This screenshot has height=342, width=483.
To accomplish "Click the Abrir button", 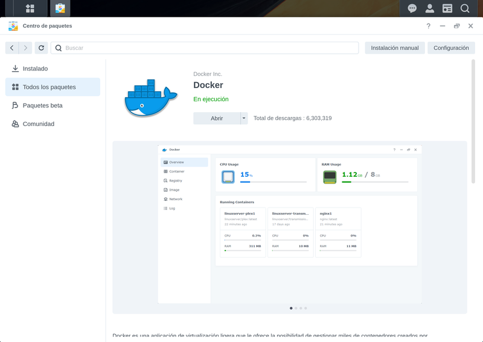I will click(x=217, y=118).
